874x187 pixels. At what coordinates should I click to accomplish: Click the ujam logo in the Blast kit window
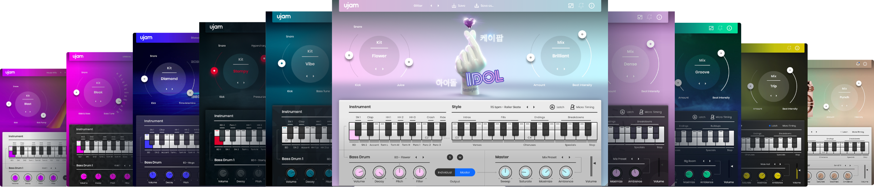pos(10,72)
